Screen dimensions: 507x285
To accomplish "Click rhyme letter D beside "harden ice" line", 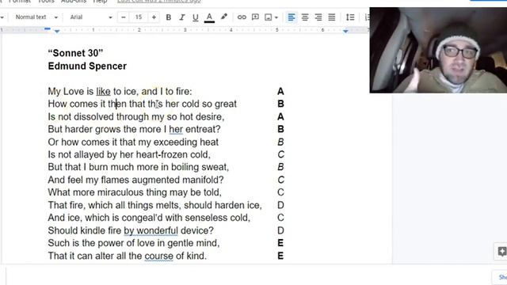I will pos(280,205).
